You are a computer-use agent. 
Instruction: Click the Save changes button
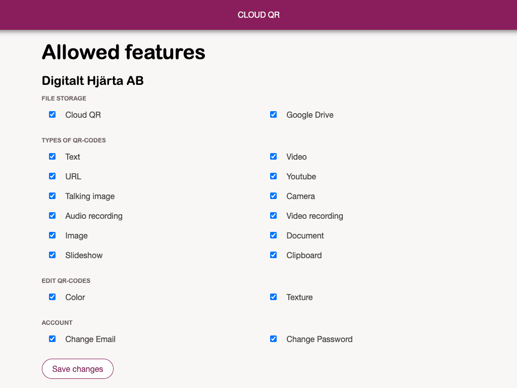click(x=77, y=369)
